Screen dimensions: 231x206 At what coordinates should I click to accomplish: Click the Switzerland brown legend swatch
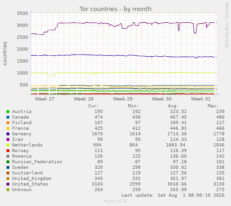[x=8, y=173]
